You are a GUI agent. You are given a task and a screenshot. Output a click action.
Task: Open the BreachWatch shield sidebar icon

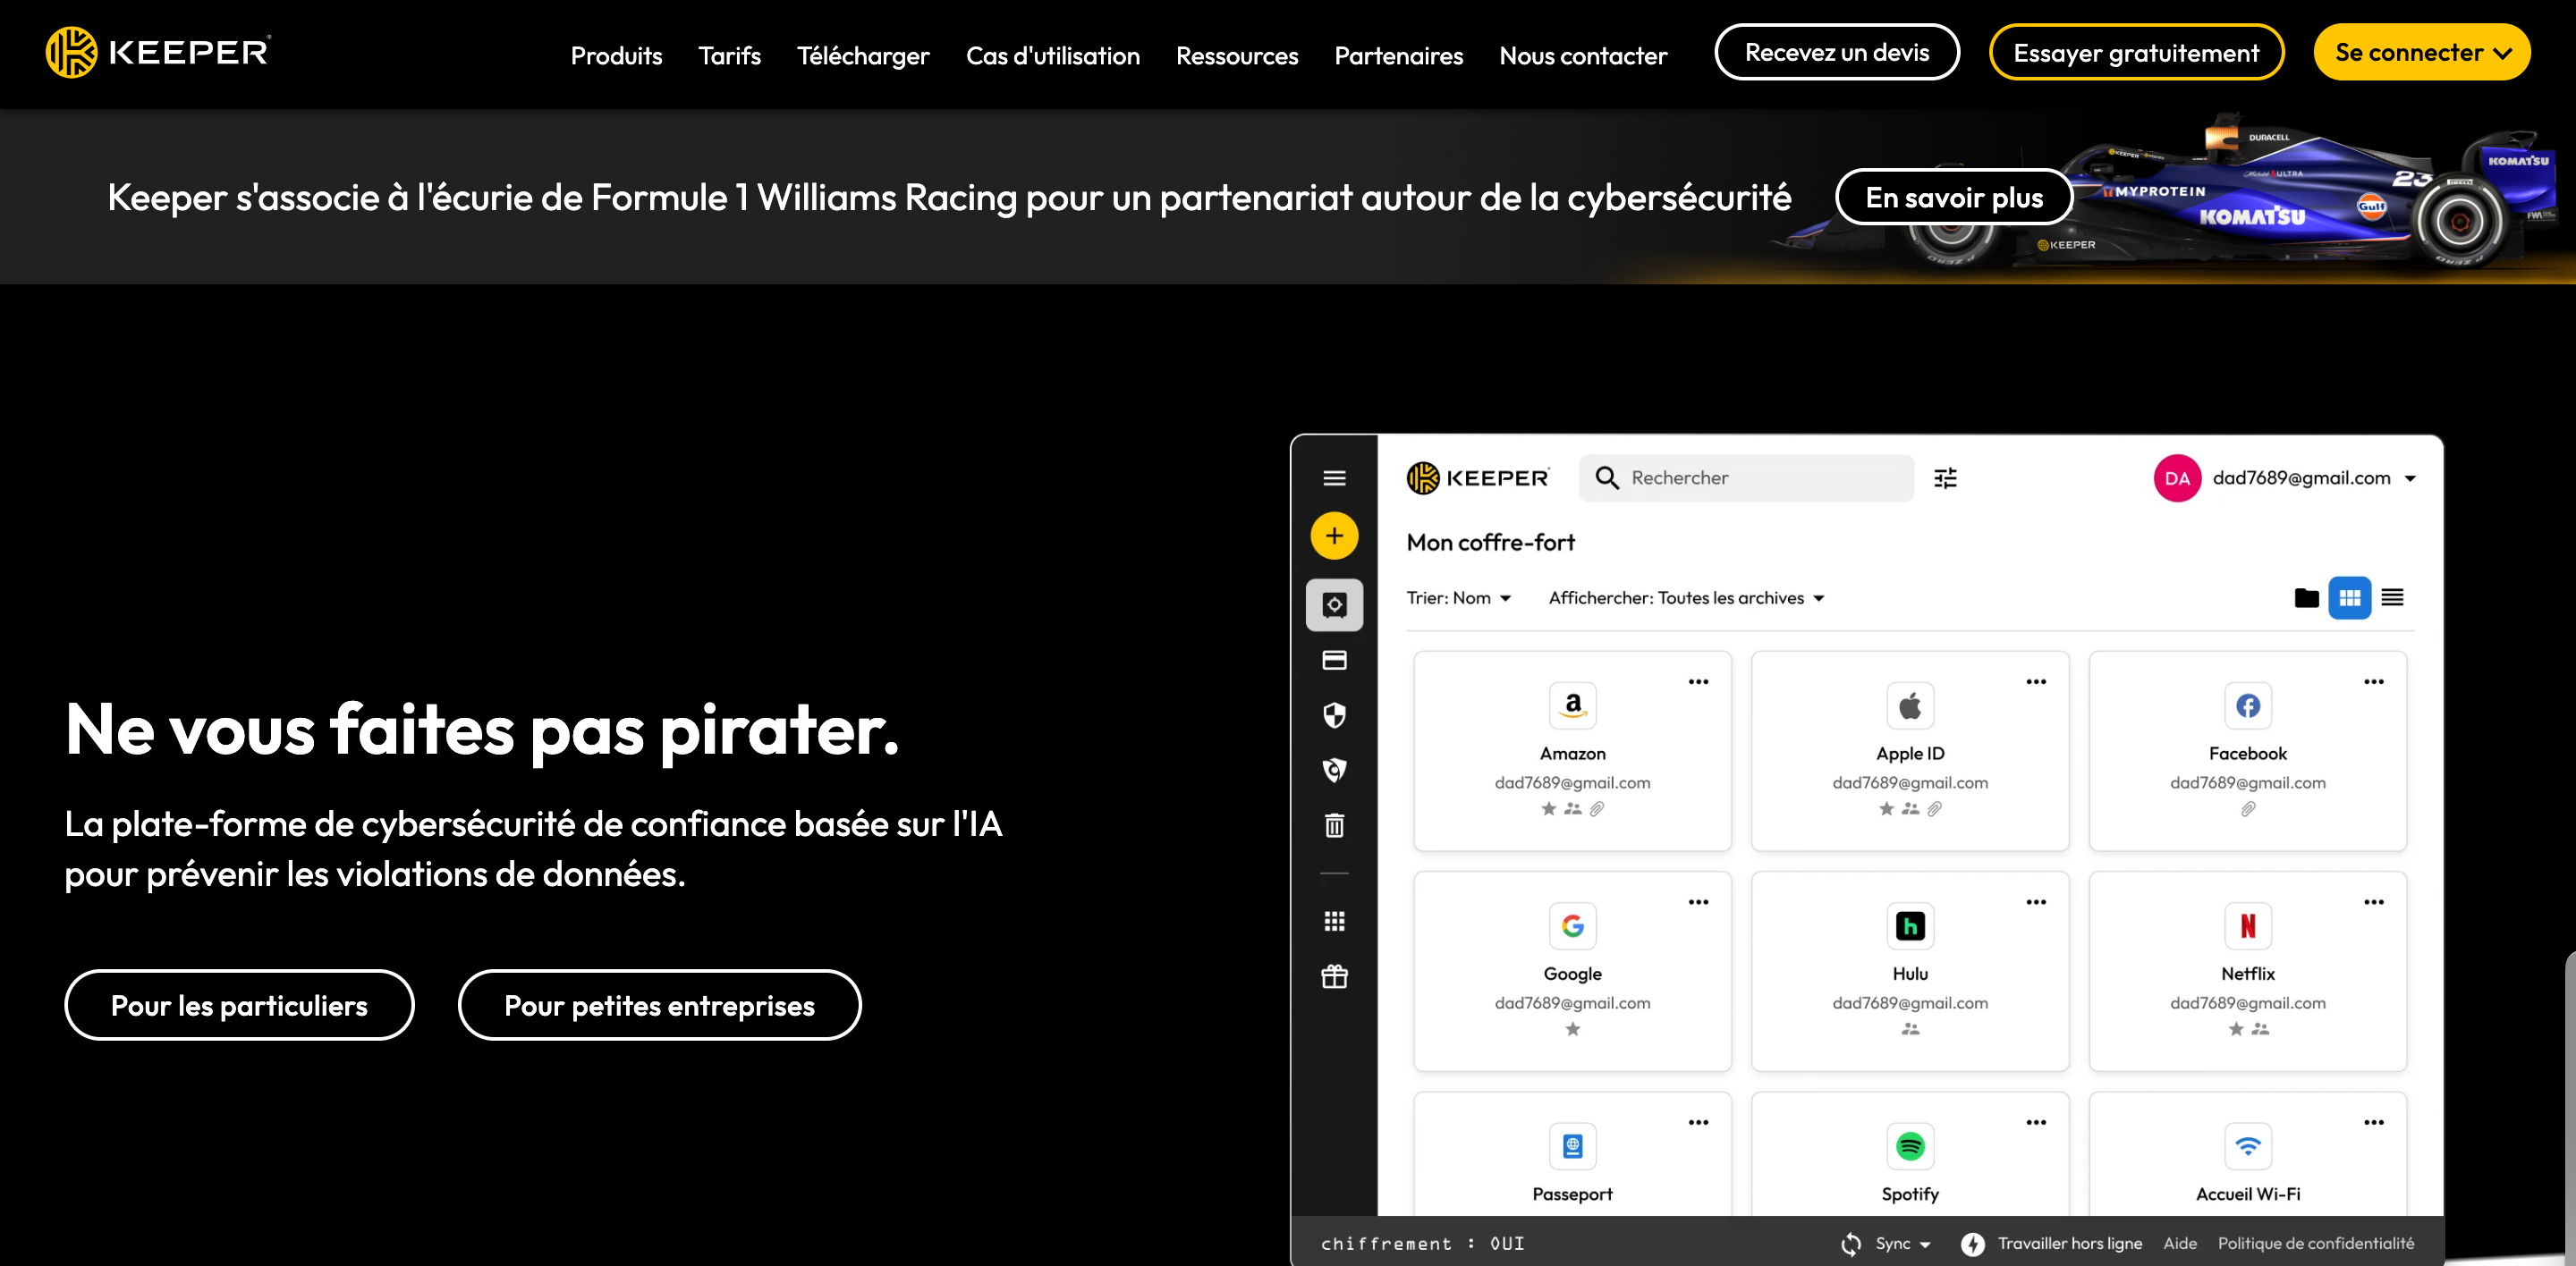tap(1334, 771)
